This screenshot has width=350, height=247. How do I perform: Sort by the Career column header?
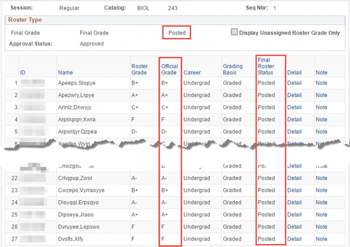192,73
